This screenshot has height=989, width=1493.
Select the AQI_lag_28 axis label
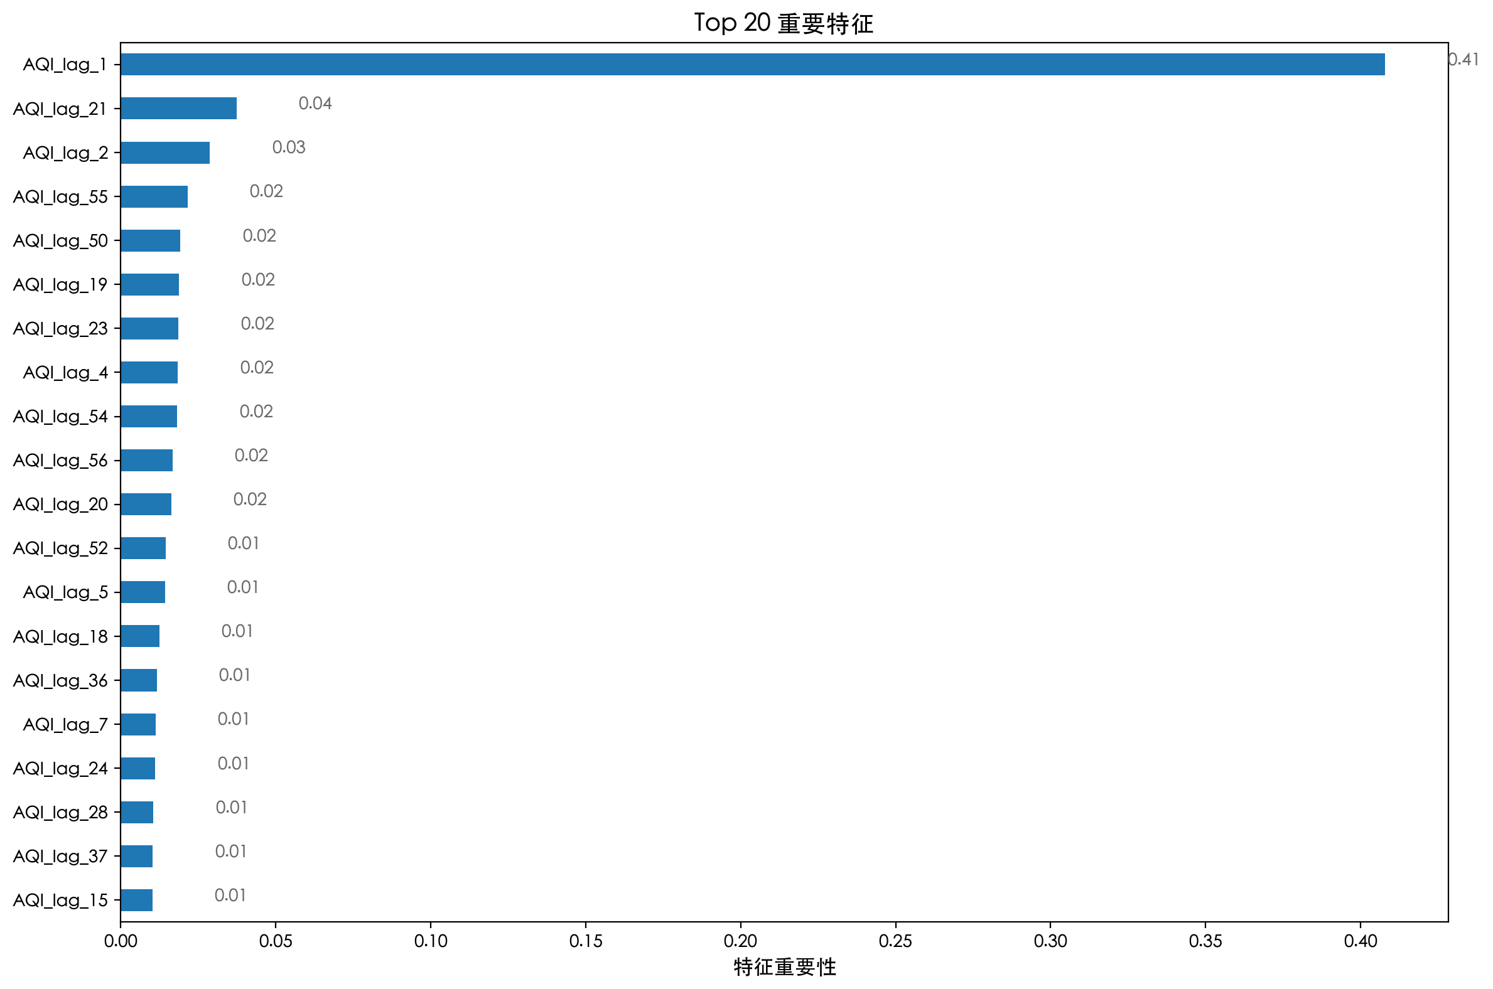[60, 813]
